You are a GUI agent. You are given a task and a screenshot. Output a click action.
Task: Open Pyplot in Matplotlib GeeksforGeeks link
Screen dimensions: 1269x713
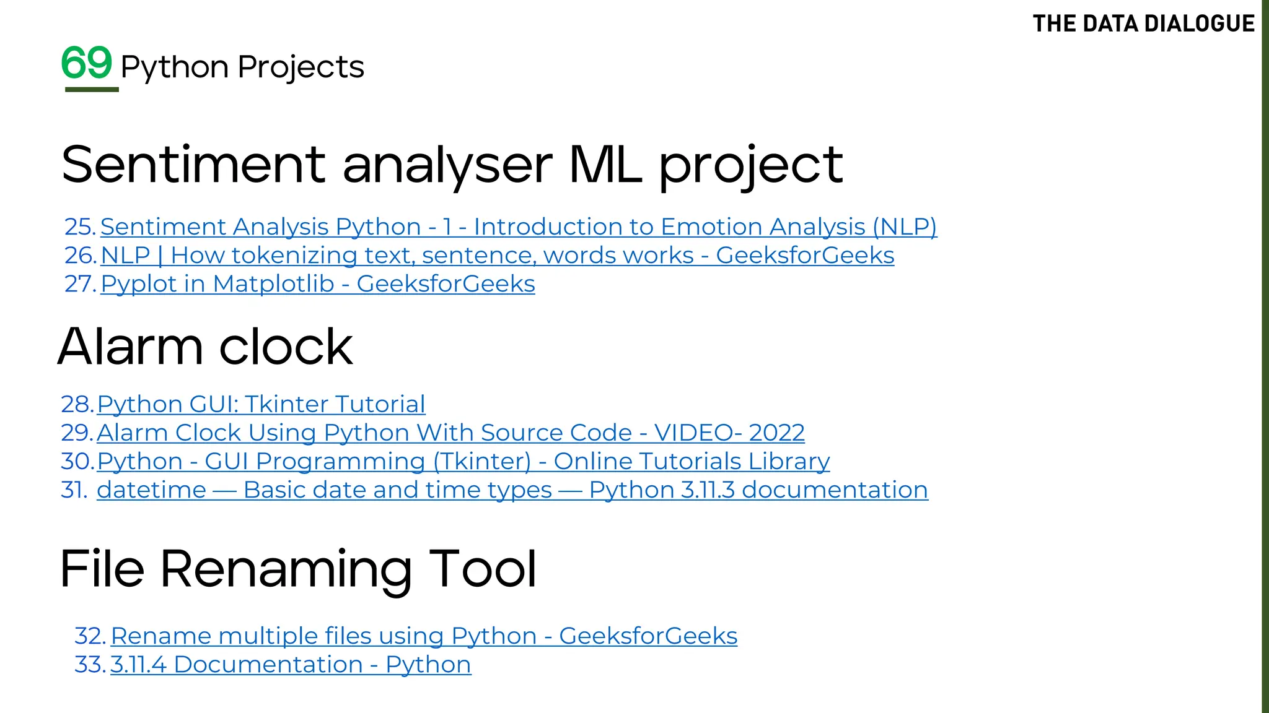pos(317,284)
